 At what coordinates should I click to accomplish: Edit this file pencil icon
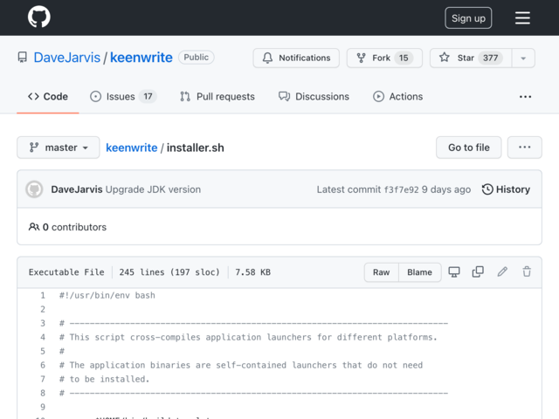tap(502, 272)
